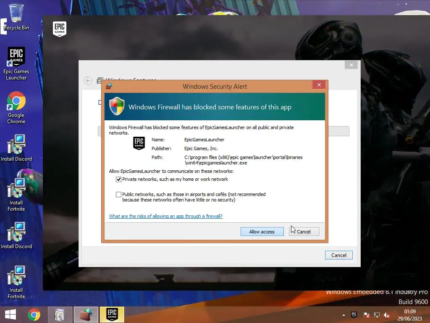The image size is (430, 323).
Task: Click Cancel in the Windows Features dialog
Action: point(339,255)
